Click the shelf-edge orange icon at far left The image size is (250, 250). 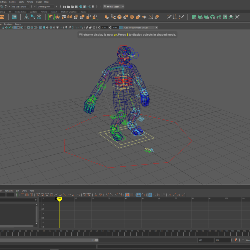[x=2, y=17]
